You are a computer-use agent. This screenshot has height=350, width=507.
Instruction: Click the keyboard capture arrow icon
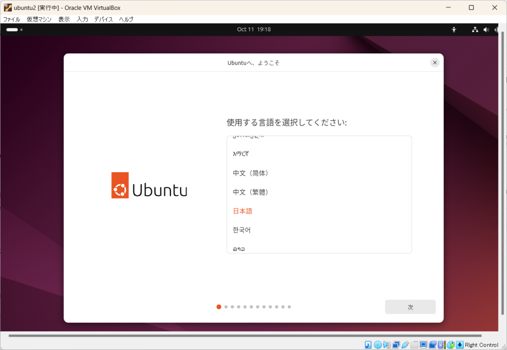point(460,345)
